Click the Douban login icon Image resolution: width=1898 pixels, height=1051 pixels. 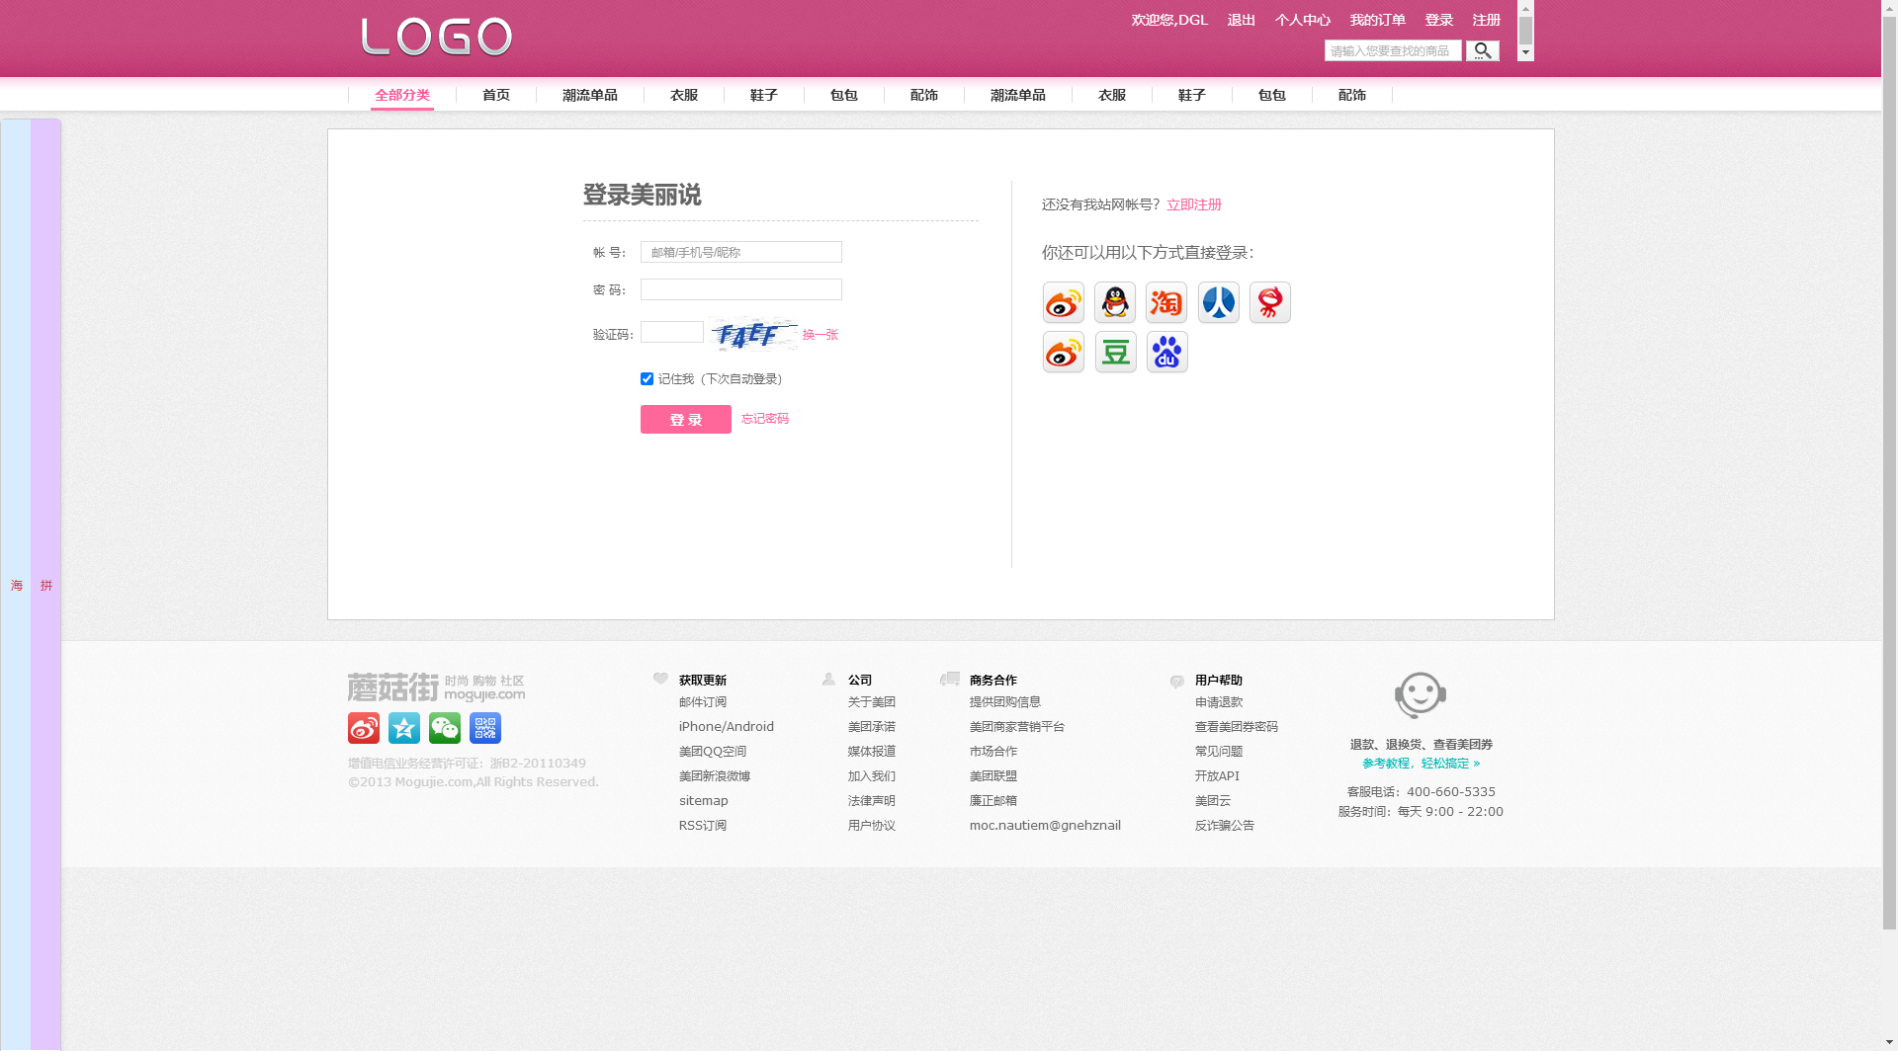pyautogui.click(x=1115, y=353)
